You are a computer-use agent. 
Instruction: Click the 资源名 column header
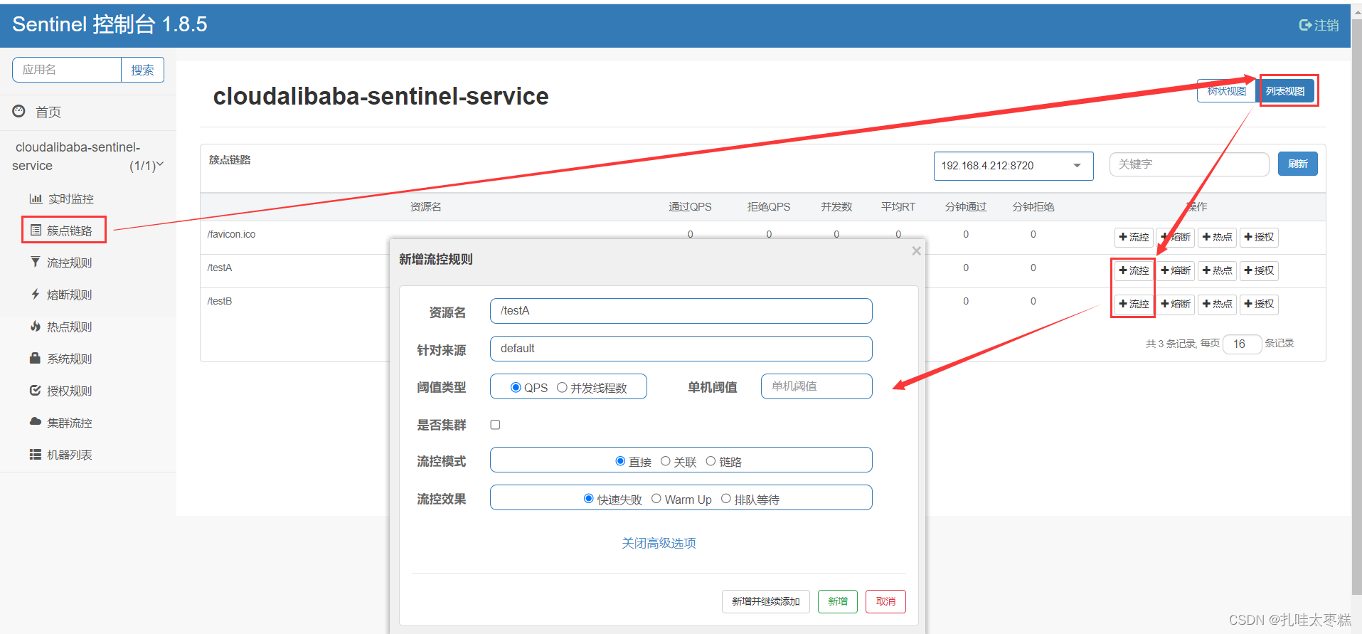[x=425, y=206]
